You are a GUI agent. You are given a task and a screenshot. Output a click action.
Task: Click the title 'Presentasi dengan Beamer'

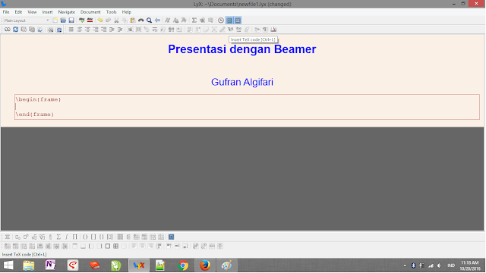(x=242, y=49)
